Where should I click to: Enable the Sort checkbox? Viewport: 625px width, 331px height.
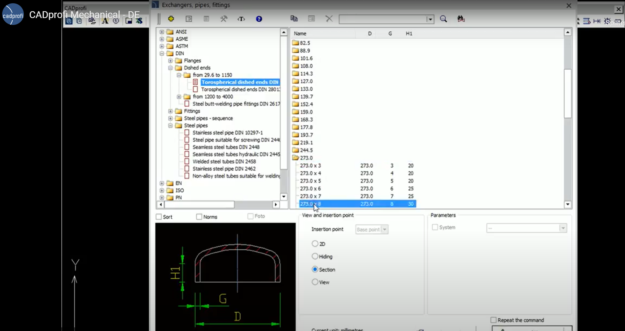pos(159,217)
